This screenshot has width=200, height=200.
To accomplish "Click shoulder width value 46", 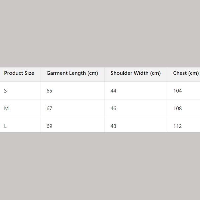I will click(x=113, y=109).
